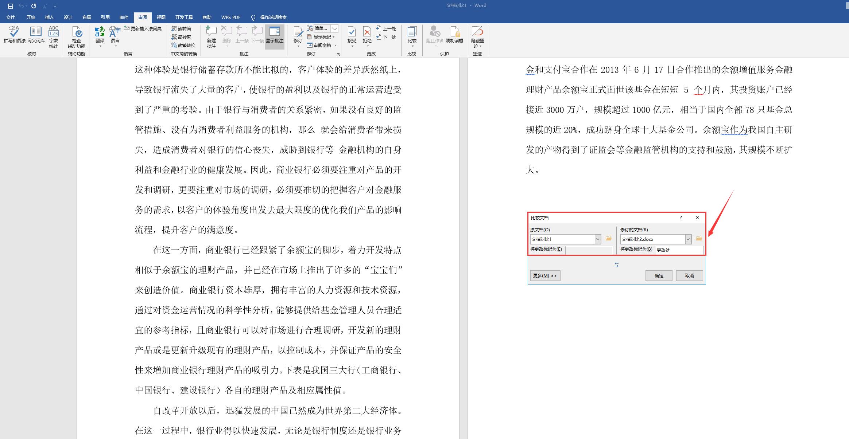Viewport: 849px width, 439px height.
Task: Expand the 文档对比2.docx revised document dropdown
Action: pos(688,239)
